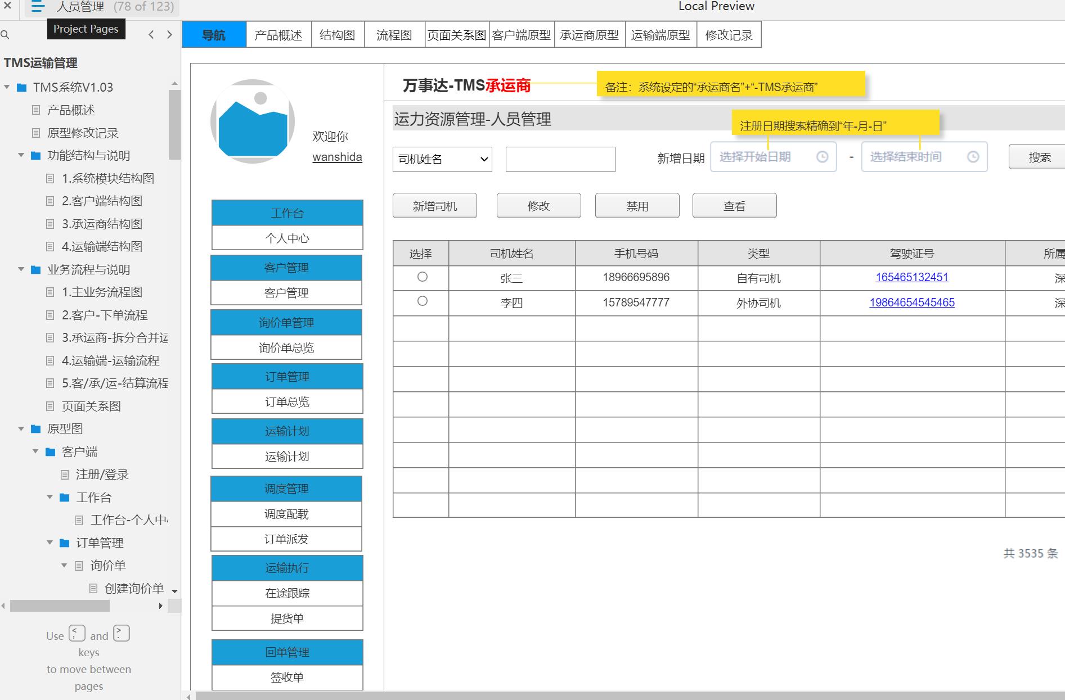This screenshot has height=700, width=1065.
Task: Click the page icon beside 1.主业务流程图
Action: 50,292
